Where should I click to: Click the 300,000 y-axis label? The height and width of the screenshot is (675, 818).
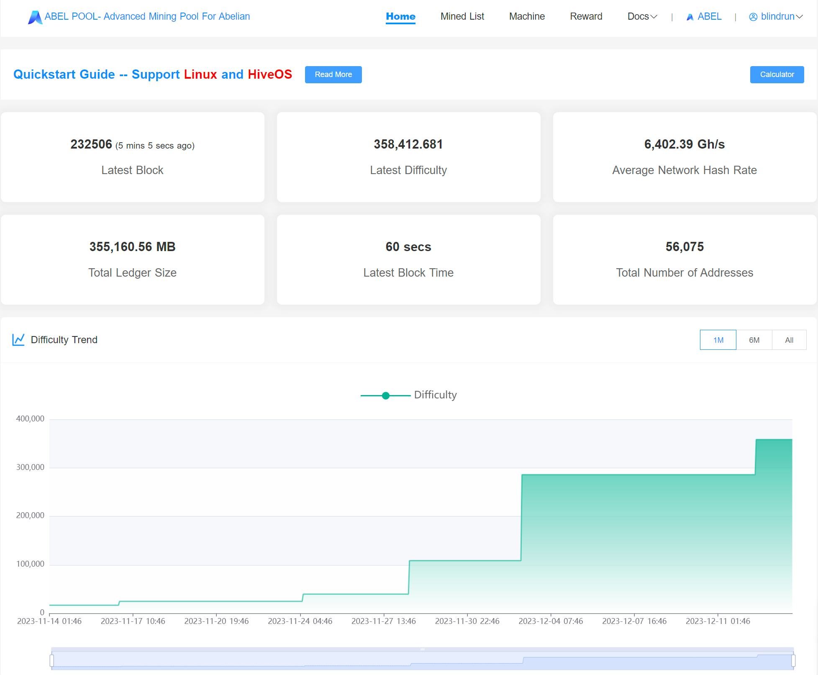point(30,467)
